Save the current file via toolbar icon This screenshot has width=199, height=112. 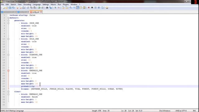point(10,8)
